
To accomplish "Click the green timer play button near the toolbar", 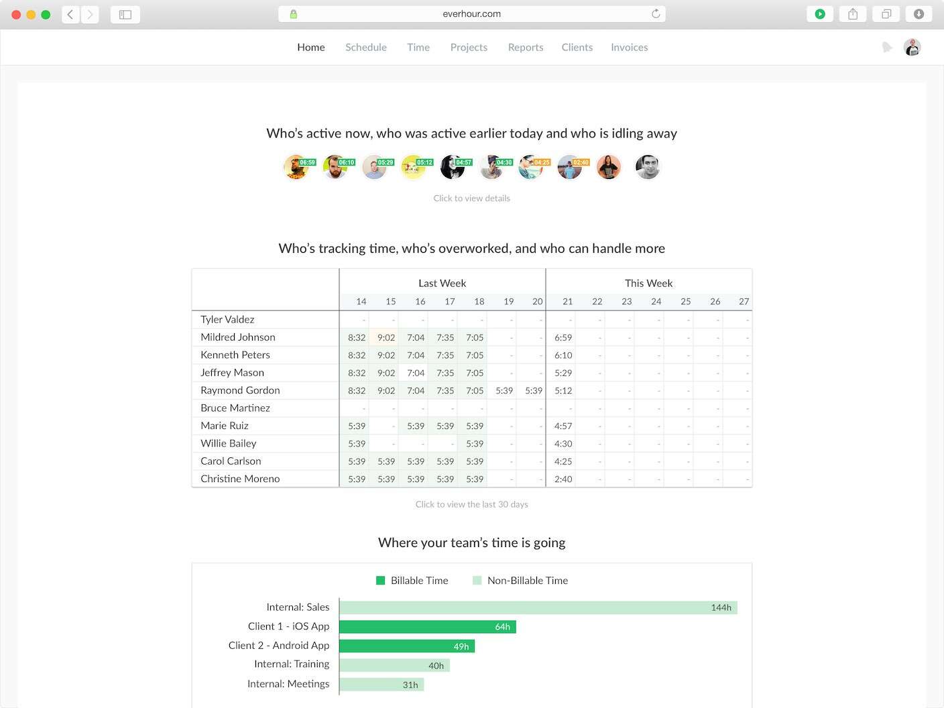I will (819, 13).
